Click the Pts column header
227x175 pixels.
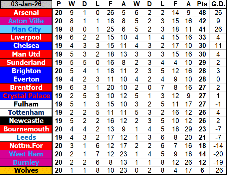pyautogui.click(x=201, y=4)
